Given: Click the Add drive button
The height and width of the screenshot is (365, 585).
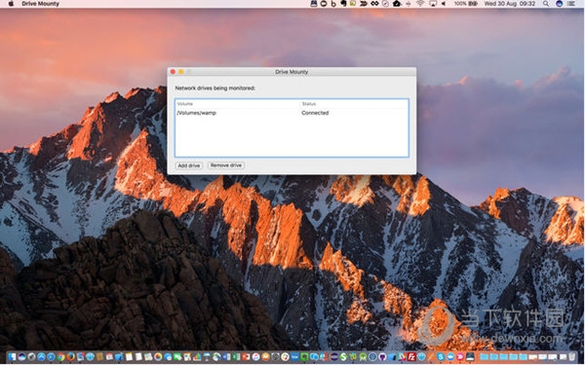Looking at the screenshot, I should click(189, 165).
